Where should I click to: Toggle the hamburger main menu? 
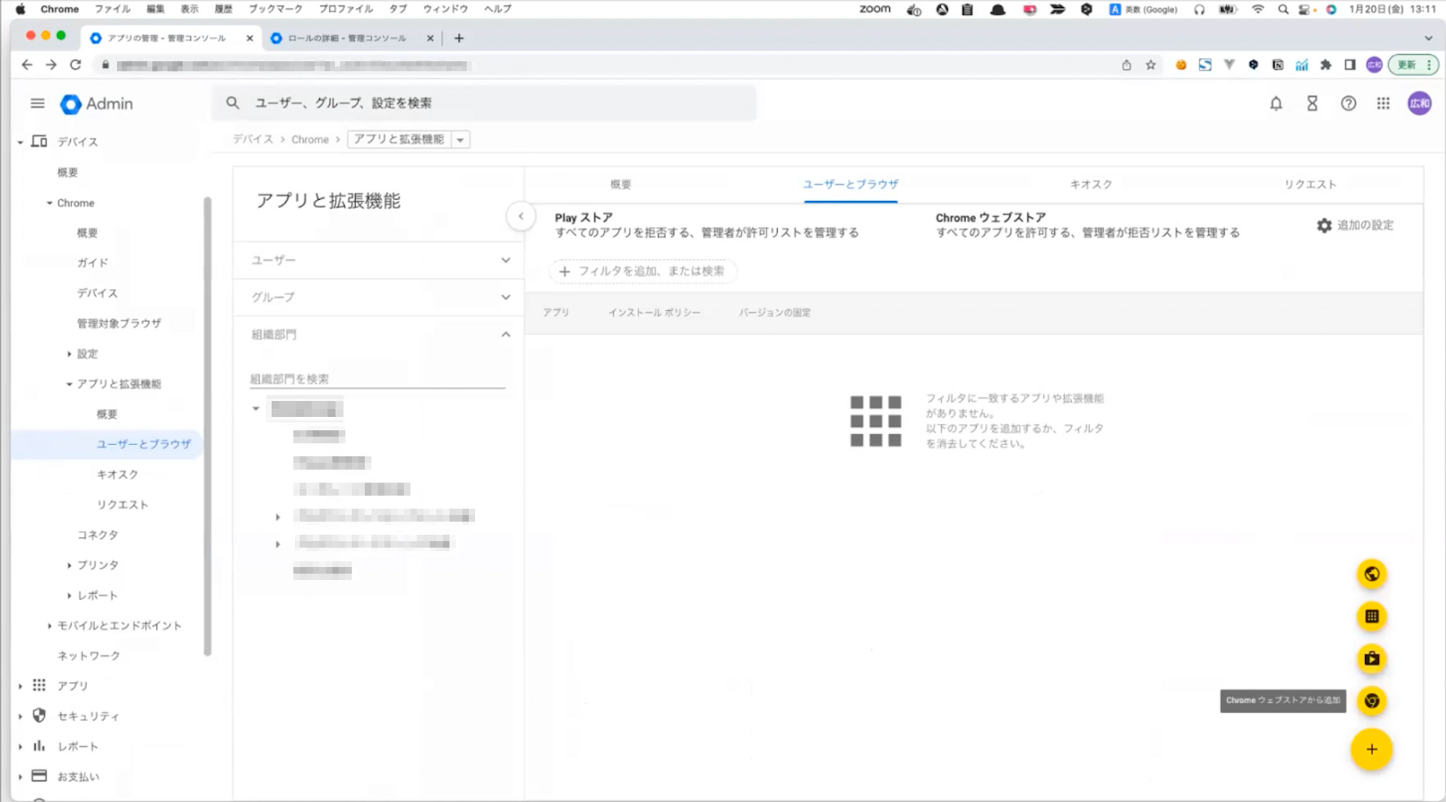[38, 103]
